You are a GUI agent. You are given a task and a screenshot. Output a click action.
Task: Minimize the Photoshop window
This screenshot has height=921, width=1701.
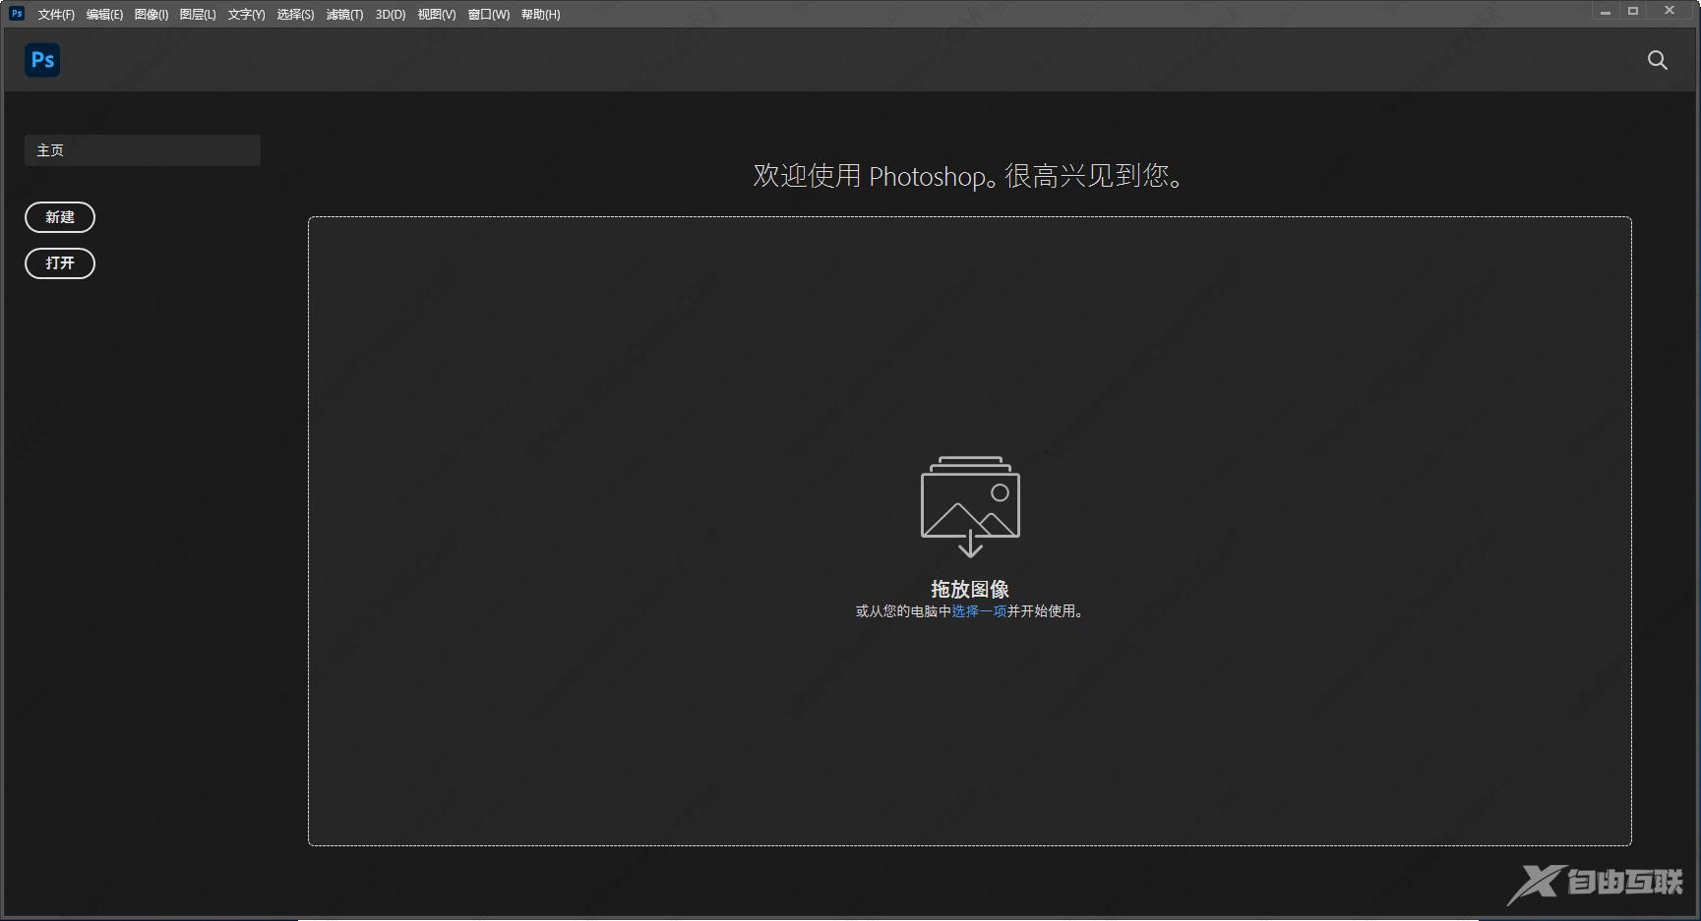[x=1606, y=12]
